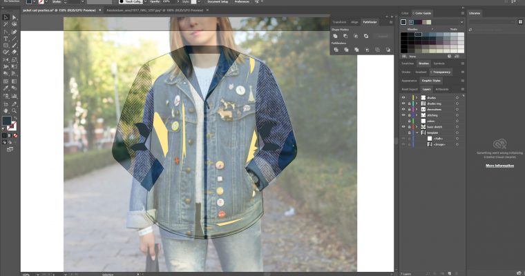
Task: Swap fill and stroke colors arrow
Action: click(15, 119)
